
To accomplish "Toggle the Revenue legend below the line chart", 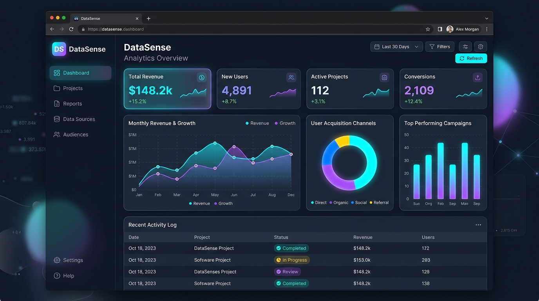I will click(x=199, y=203).
